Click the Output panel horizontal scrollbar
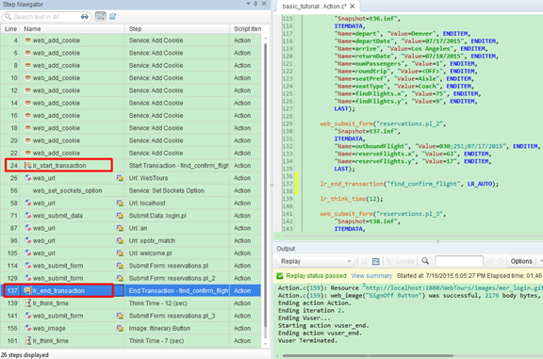The image size is (543, 359). point(368,355)
